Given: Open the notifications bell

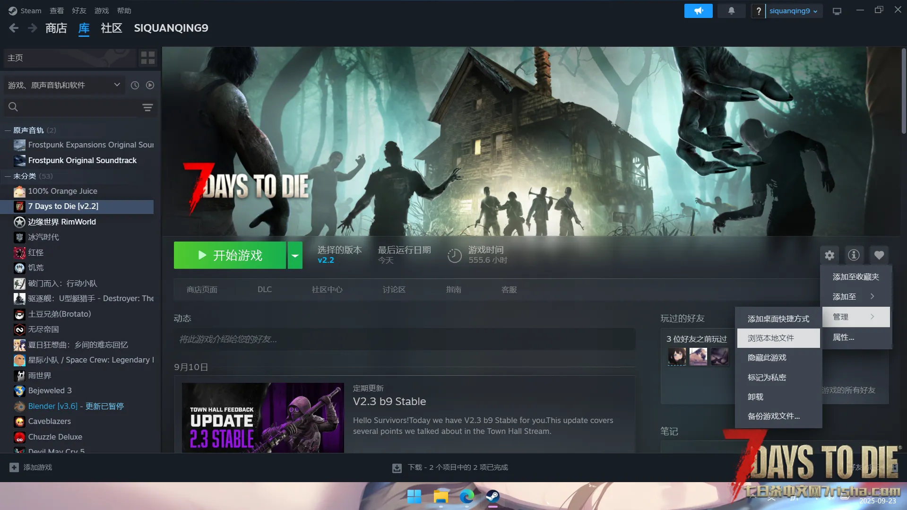Looking at the screenshot, I should point(731,11).
